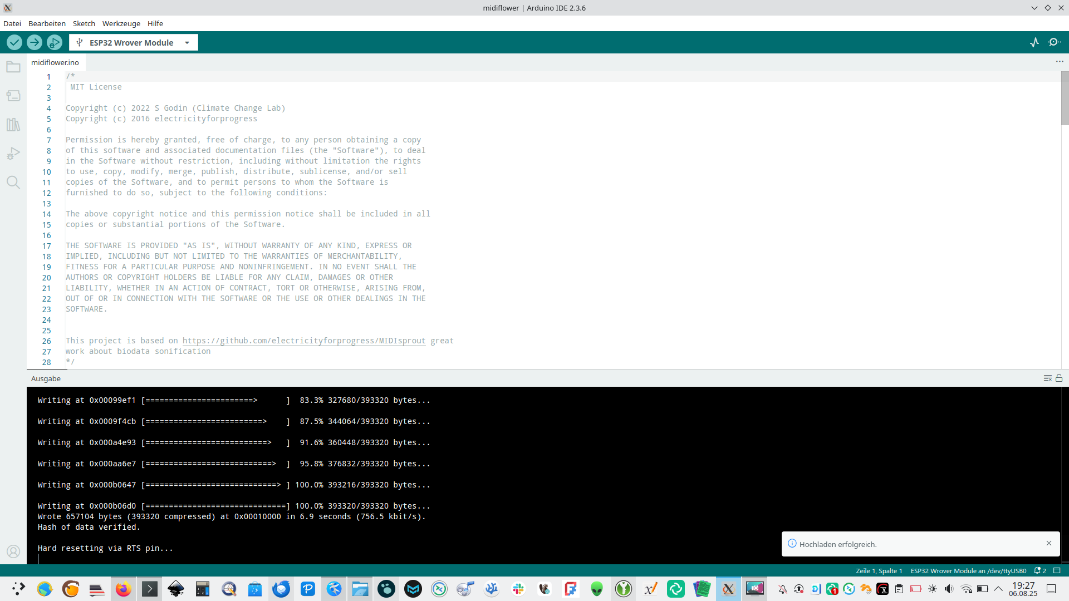Open the Sketch menu
Image resolution: width=1069 pixels, height=601 pixels.
pyautogui.click(x=84, y=23)
